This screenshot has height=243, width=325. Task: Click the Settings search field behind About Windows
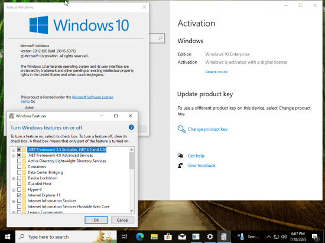click(x=157, y=38)
